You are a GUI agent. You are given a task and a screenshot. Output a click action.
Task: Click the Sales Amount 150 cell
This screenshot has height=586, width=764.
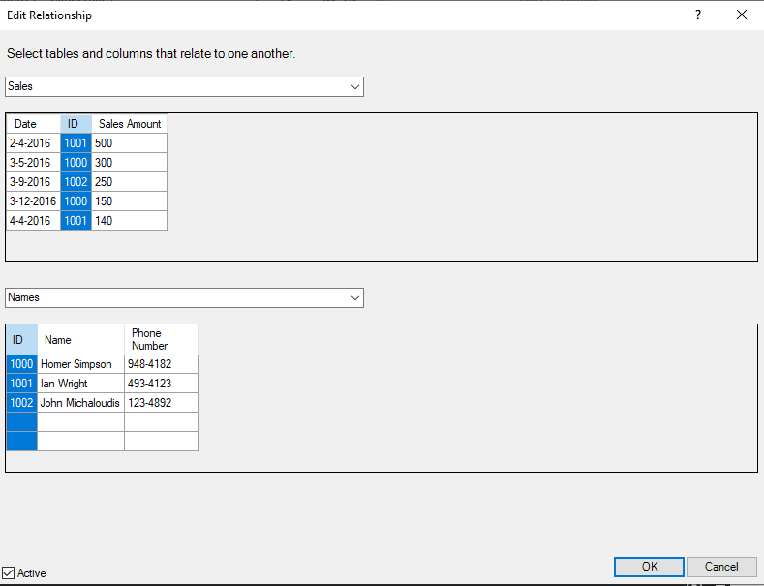pos(130,201)
